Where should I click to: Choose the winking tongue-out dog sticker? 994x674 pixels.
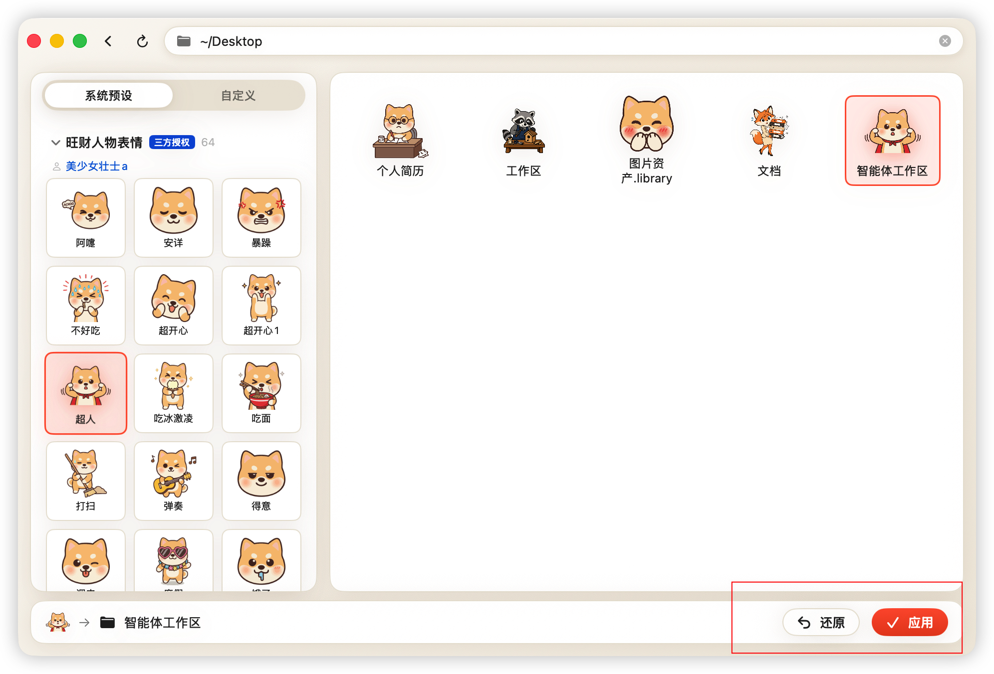tap(86, 561)
